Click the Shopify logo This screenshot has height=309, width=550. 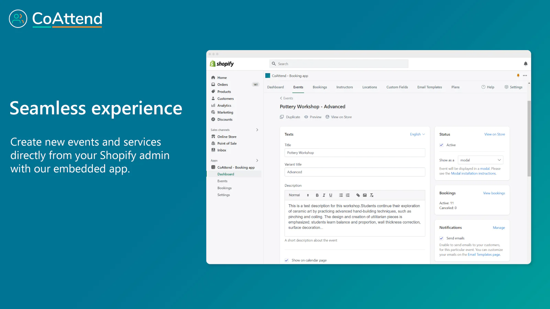tap(222, 64)
